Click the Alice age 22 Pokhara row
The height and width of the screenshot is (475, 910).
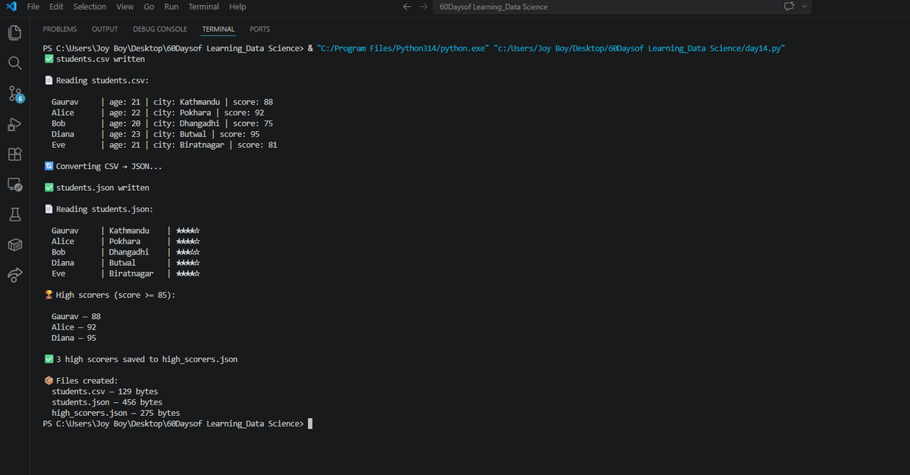coord(158,112)
